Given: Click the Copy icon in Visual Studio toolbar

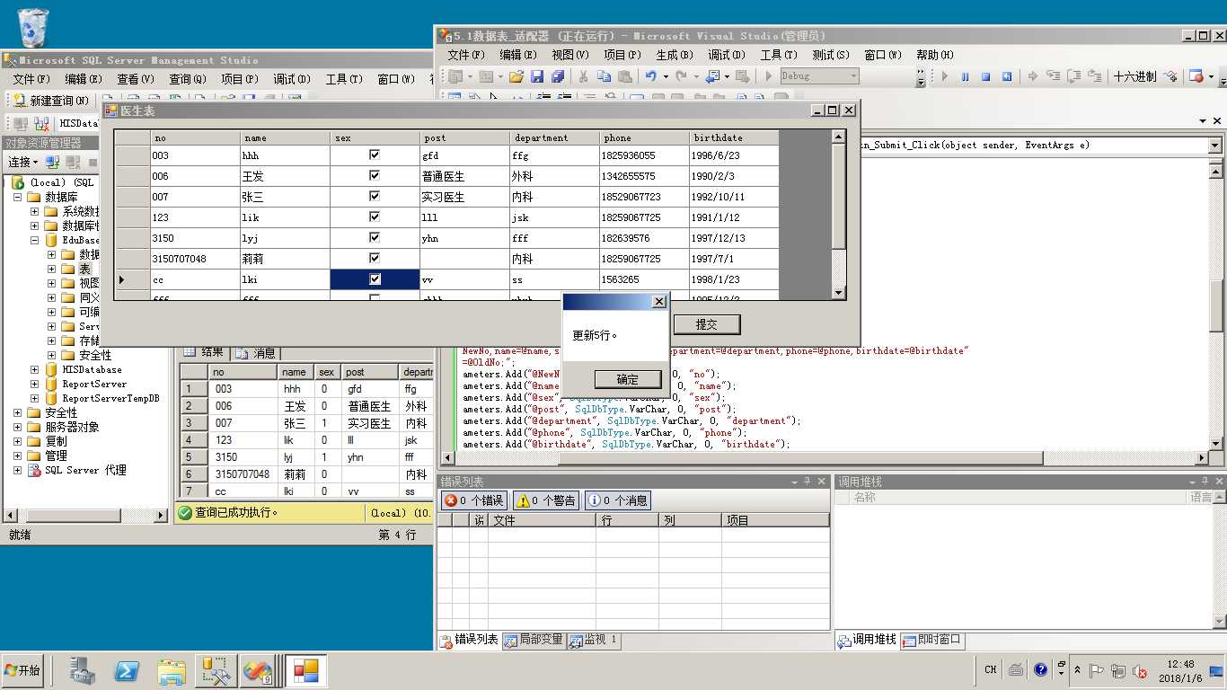Looking at the screenshot, I should click(604, 76).
